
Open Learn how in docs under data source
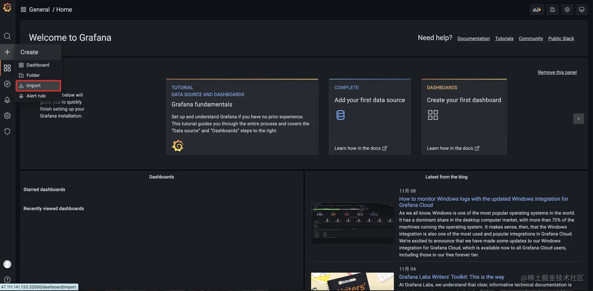[x=360, y=148]
